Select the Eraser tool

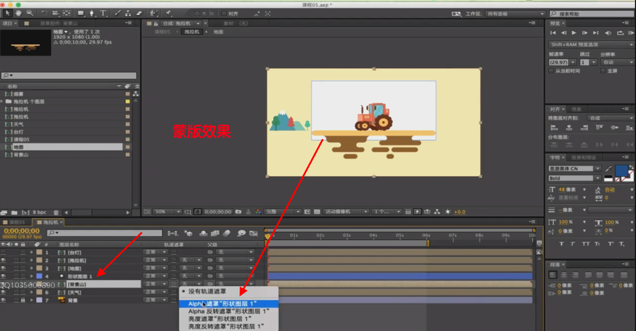pos(139,13)
